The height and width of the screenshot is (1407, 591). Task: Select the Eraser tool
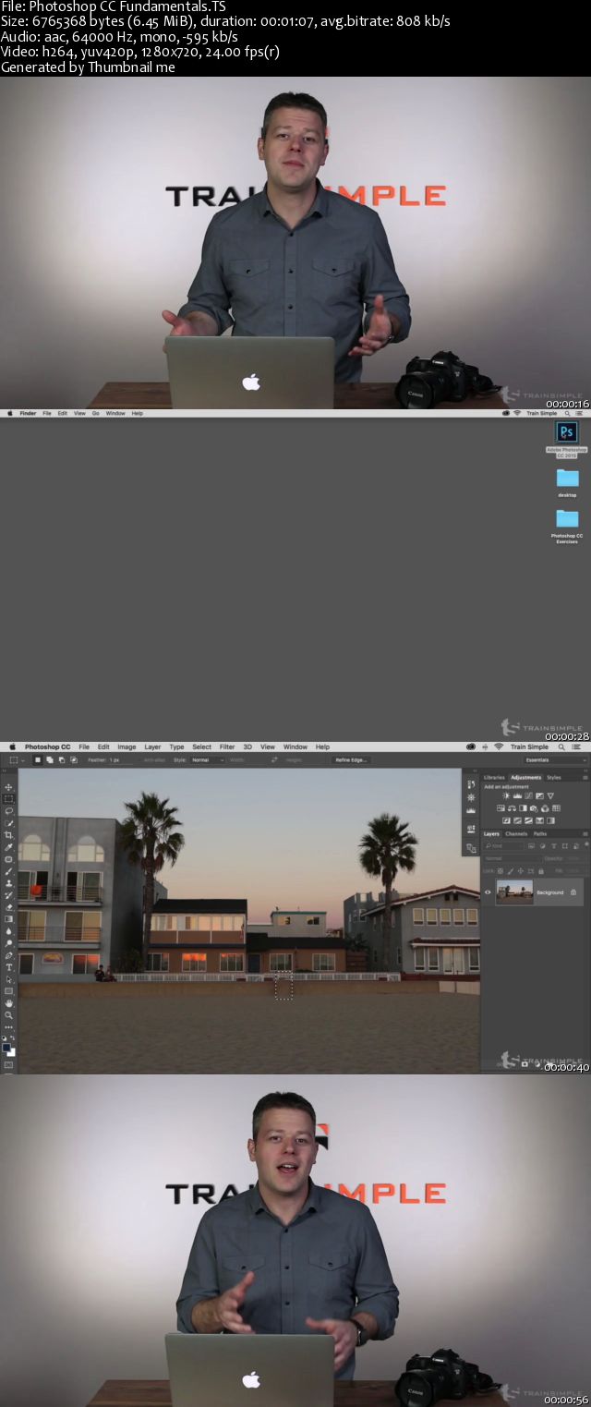click(8, 907)
